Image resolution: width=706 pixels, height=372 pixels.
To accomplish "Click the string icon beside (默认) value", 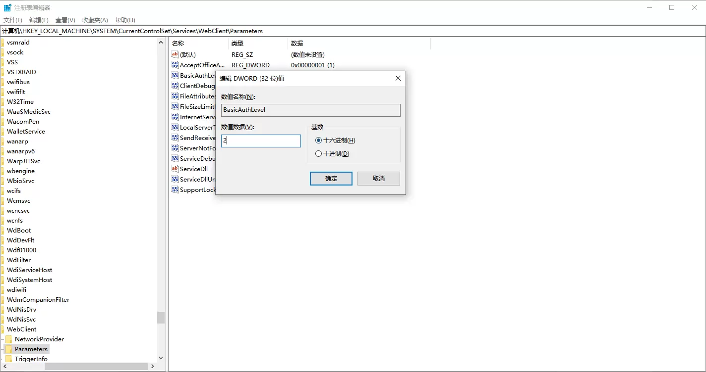I will pyautogui.click(x=175, y=54).
